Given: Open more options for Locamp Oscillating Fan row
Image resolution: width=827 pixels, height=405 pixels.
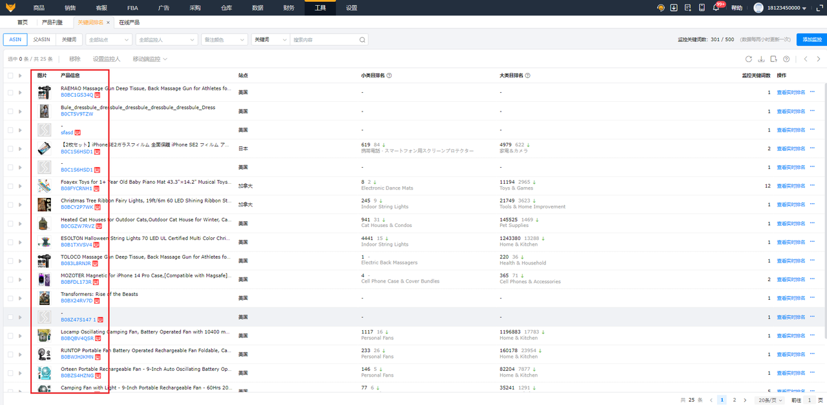Looking at the screenshot, I should [812, 335].
